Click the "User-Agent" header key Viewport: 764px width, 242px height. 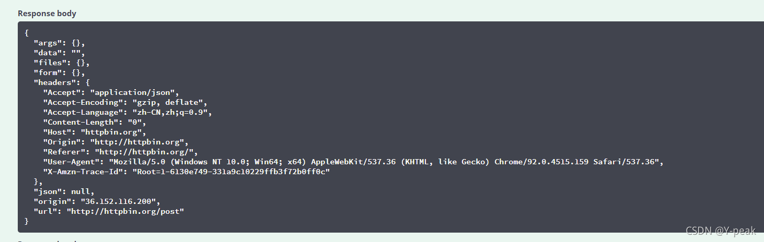[x=71, y=162]
